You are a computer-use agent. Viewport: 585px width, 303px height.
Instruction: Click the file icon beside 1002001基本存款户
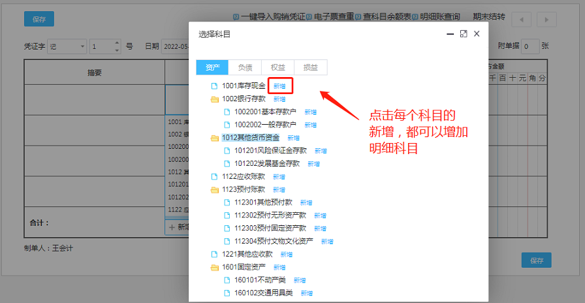(x=227, y=112)
